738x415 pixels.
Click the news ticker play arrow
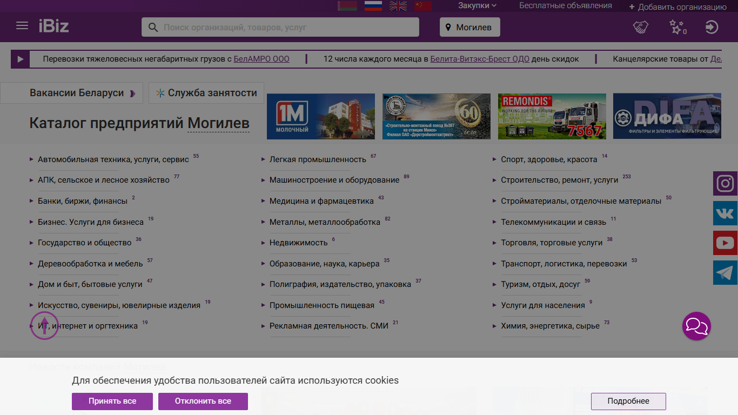(x=20, y=59)
